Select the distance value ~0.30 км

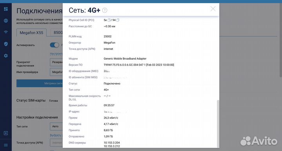coord(109,26)
